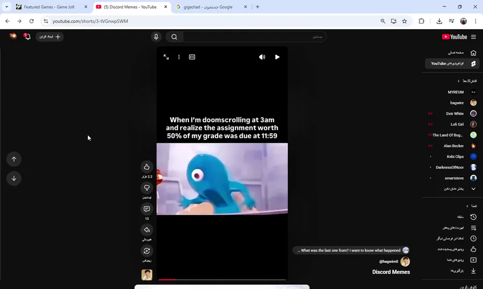Click the remix icon
483x289 pixels.
point(147,251)
